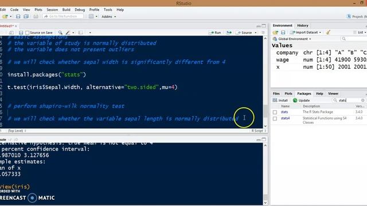Open the Debug menu

click(x=80, y=10)
